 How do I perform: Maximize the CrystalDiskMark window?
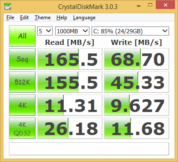[150, 5]
